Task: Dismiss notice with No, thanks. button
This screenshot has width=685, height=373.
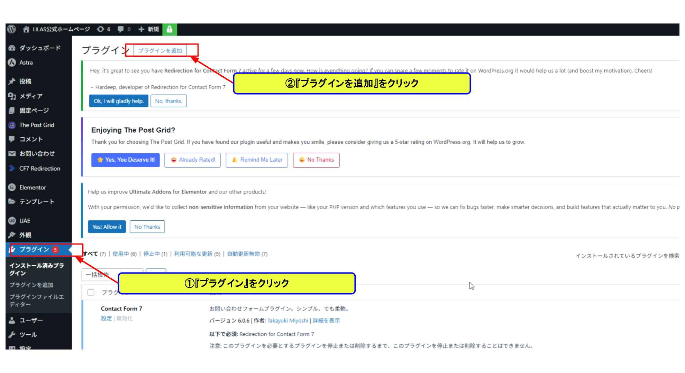Action: 169,101
